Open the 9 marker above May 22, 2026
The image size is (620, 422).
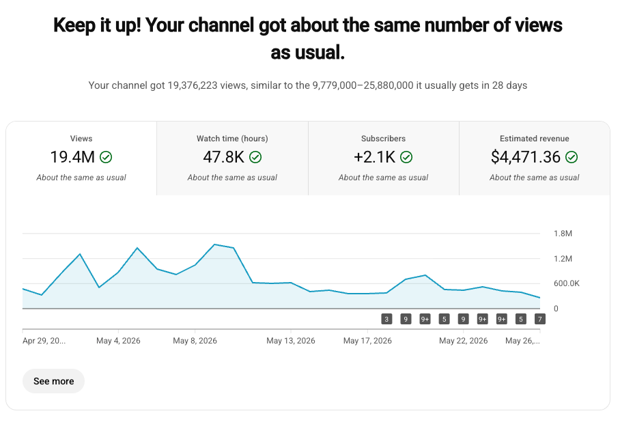464,319
